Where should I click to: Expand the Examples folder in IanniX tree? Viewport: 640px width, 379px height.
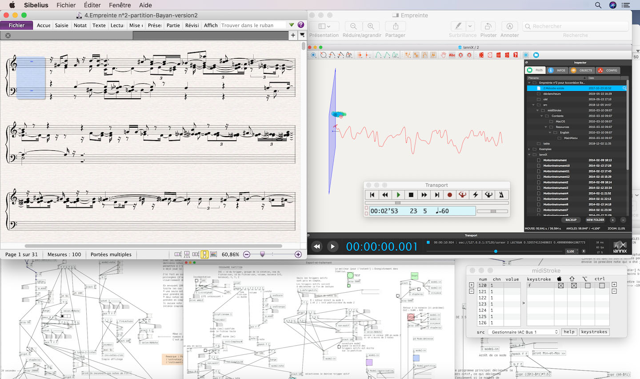(x=529, y=149)
